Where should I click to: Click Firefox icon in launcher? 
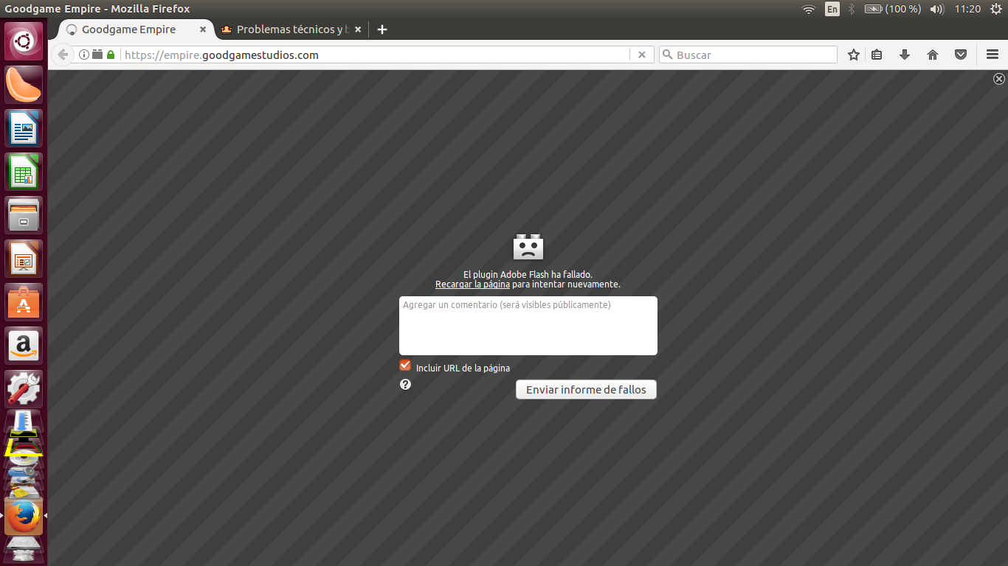tap(24, 516)
